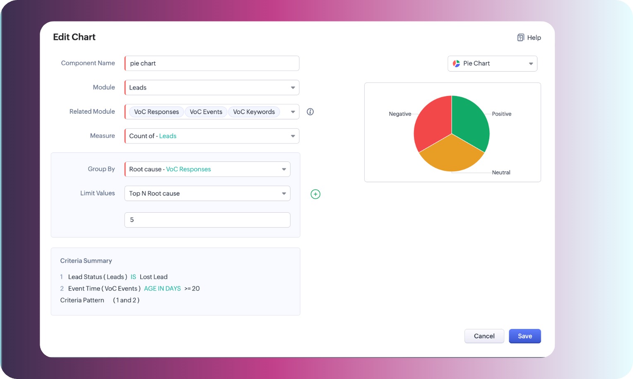Click the green Positive pie slice

(x=470, y=120)
